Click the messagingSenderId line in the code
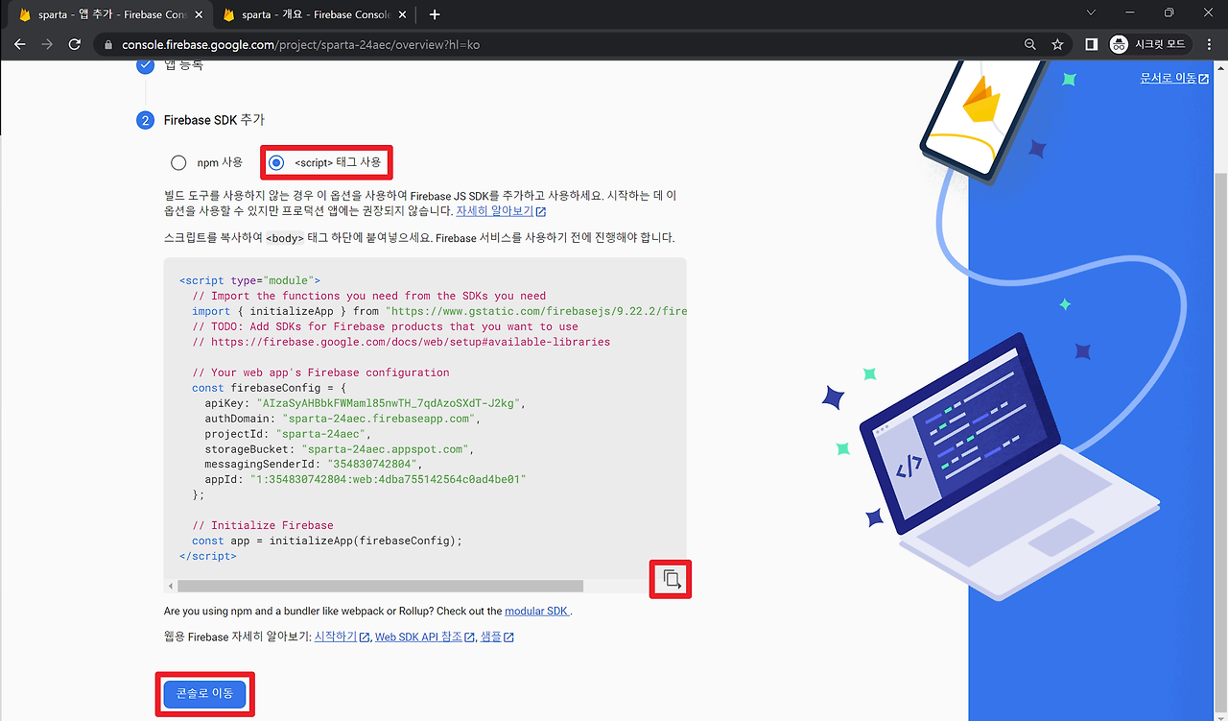The image size is (1228, 721). point(314,465)
